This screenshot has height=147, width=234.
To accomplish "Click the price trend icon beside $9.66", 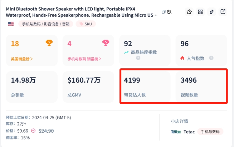I will 33,131.
